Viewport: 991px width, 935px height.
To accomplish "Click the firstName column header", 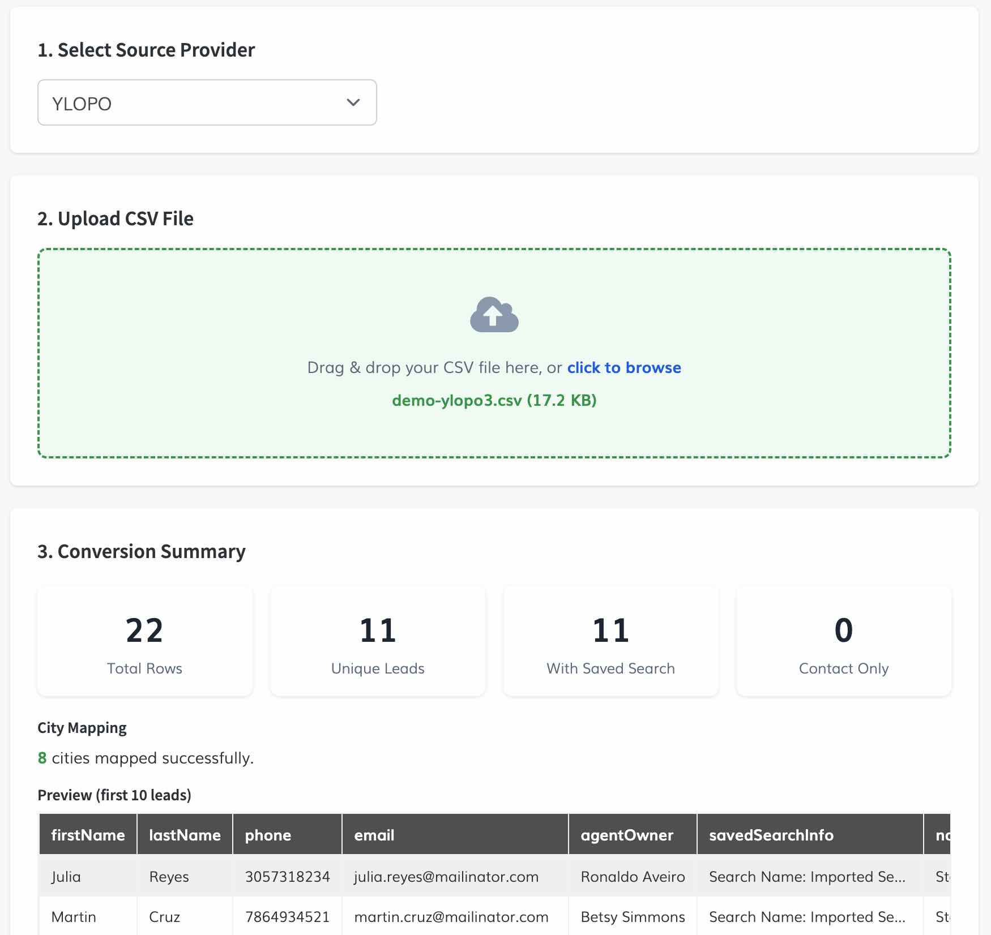I will pyautogui.click(x=88, y=834).
